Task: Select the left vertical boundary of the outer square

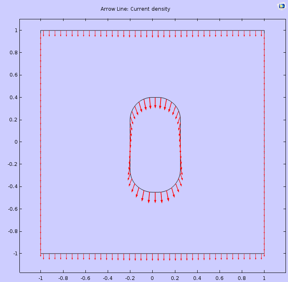Action: tap(40, 142)
